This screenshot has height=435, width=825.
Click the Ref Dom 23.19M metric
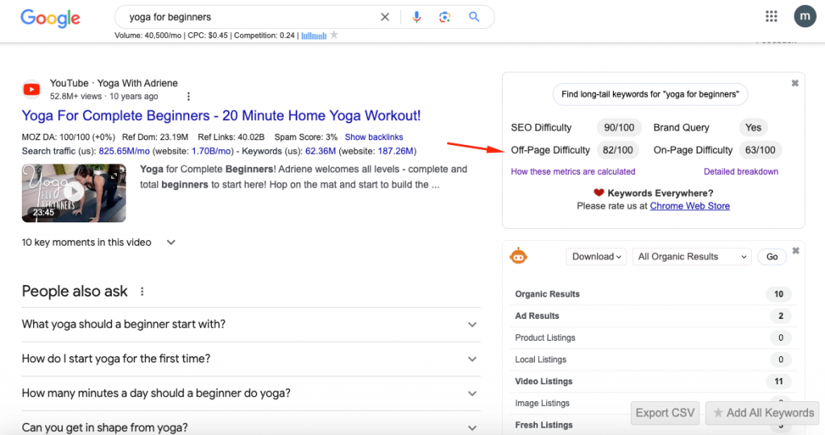coord(155,137)
